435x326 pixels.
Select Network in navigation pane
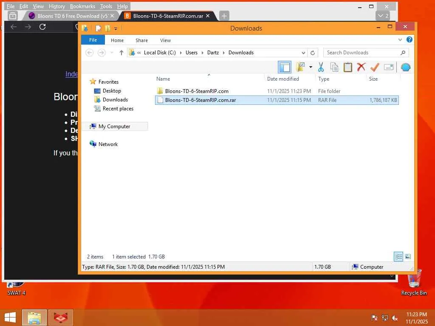tap(108, 144)
